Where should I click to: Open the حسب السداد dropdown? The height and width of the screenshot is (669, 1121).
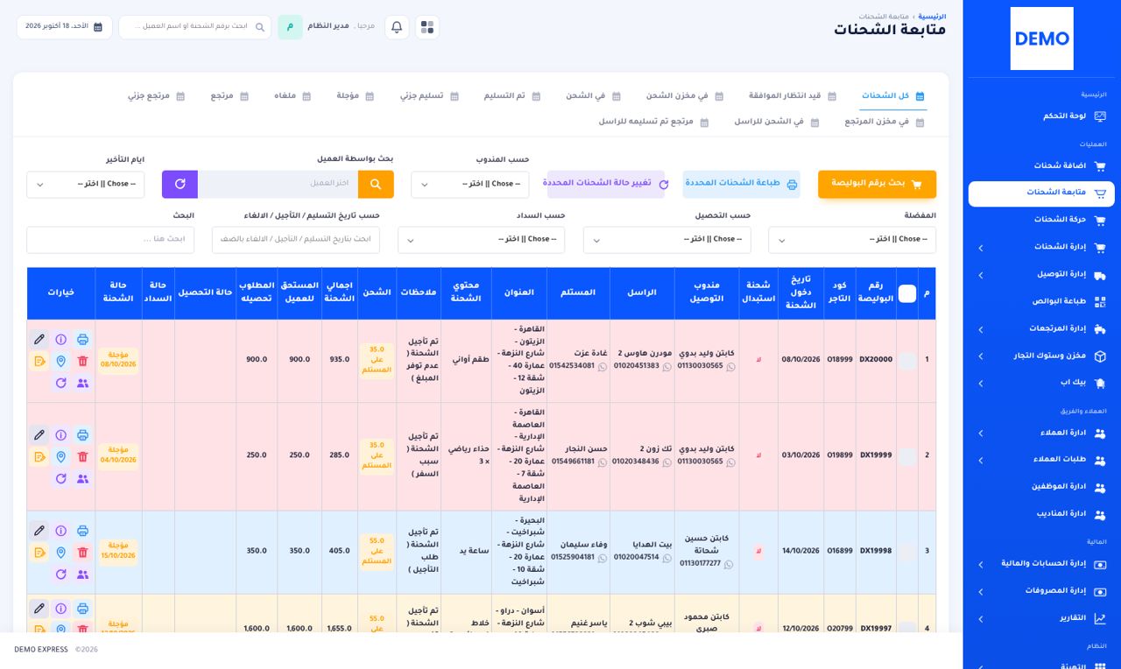pos(482,240)
